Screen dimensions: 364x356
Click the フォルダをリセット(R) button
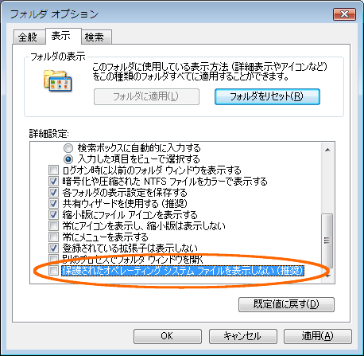[267, 96]
